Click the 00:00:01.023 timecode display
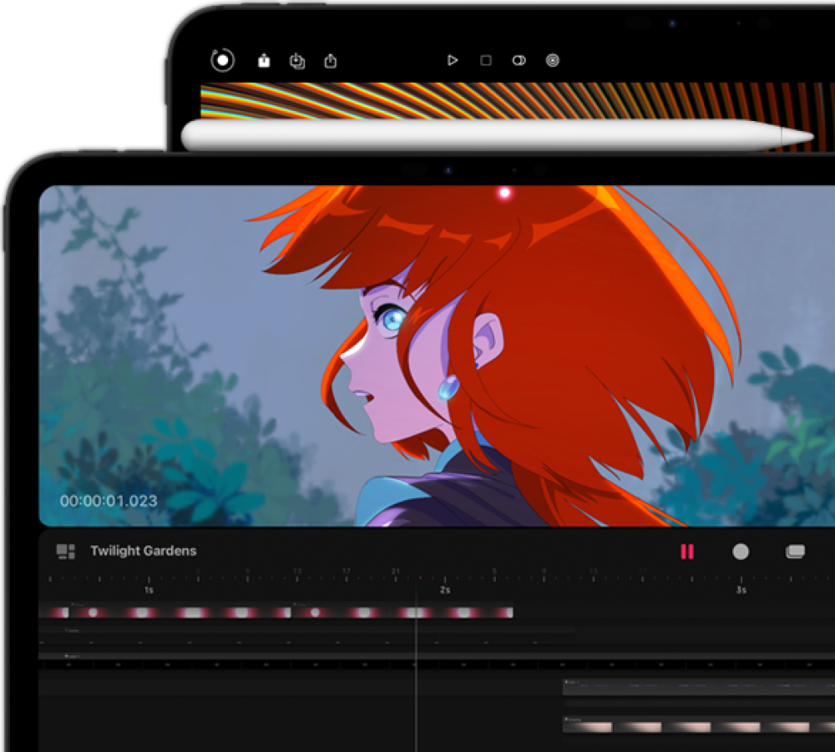Image resolution: width=835 pixels, height=752 pixels. pos(109,502)
